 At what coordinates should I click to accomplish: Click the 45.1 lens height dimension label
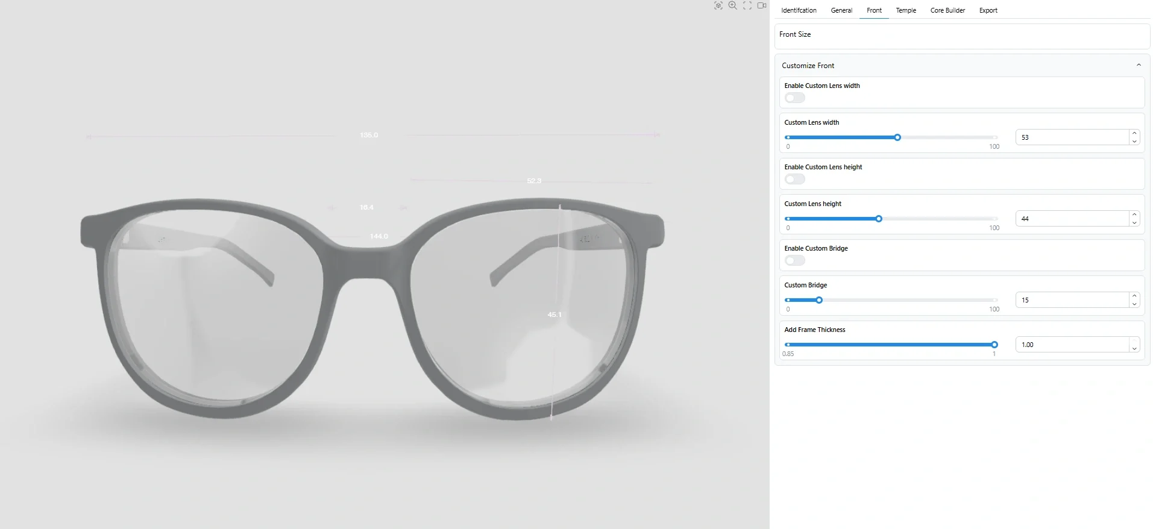pyautogui.click(x=555, y=315)
